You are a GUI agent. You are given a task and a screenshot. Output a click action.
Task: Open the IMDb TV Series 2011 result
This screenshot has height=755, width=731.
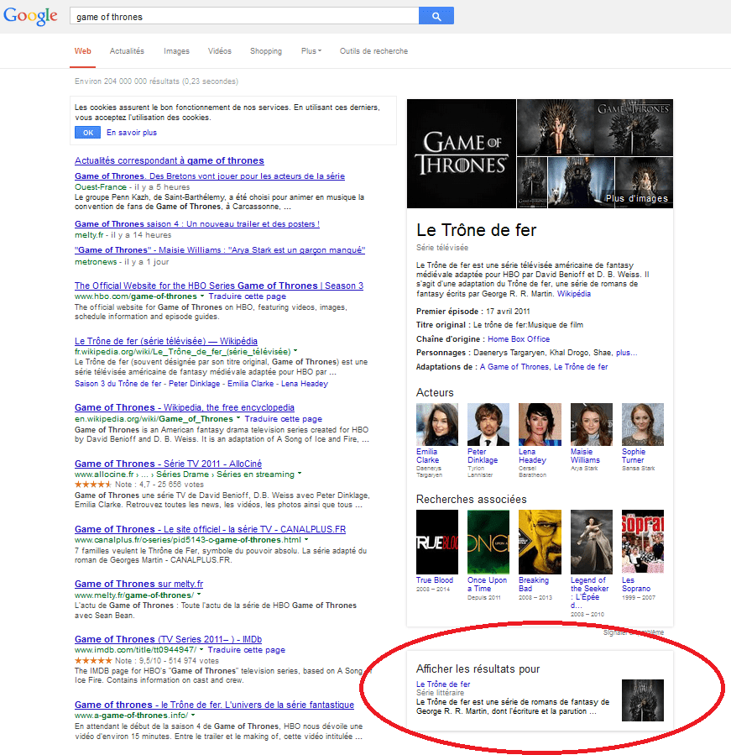[x=168, y=639]
